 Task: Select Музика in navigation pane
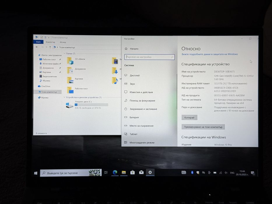[45, 80]
